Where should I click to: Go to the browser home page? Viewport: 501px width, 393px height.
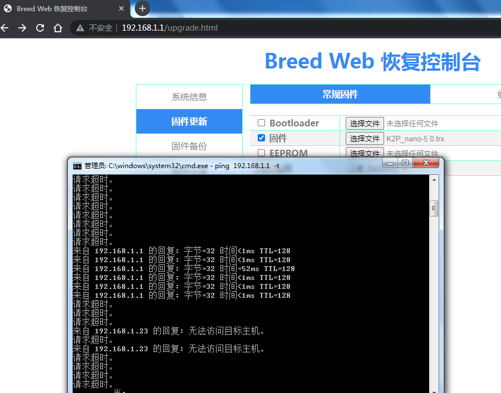pyautogui.click(x=58, y=28)
